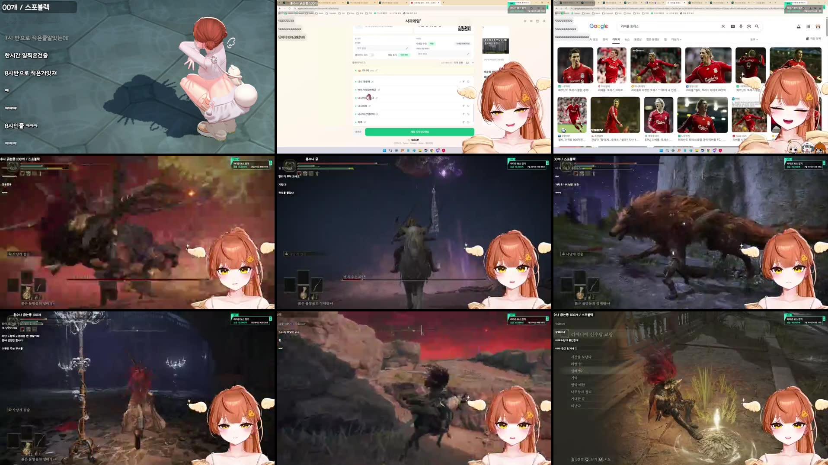
Task: Clear the Google search box with the X
Action: pos(723,26)
